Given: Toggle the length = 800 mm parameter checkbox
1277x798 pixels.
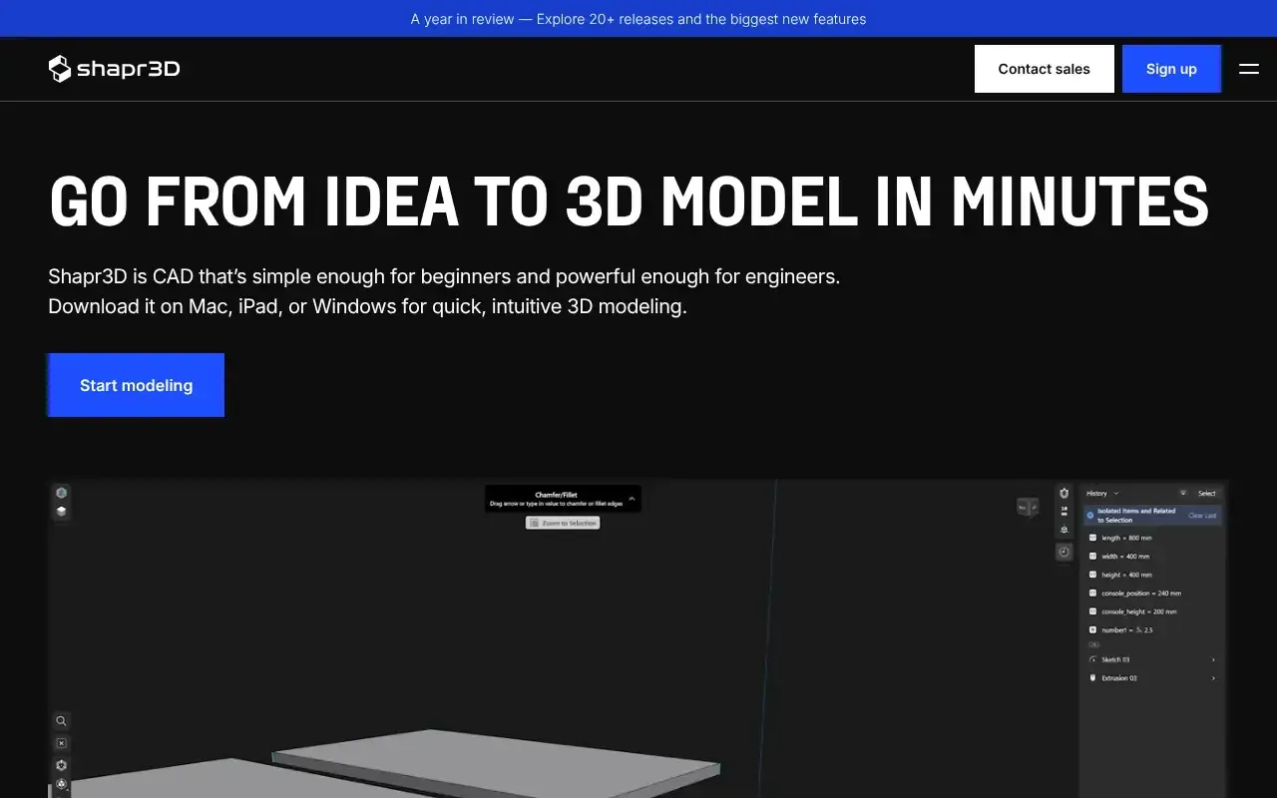Looking at the screenshot, I should click(x=1092, y=538).
